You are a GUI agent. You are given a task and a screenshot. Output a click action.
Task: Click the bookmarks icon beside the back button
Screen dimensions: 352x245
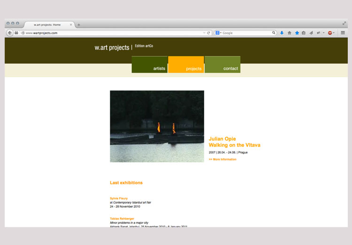(x=16, y=33)
